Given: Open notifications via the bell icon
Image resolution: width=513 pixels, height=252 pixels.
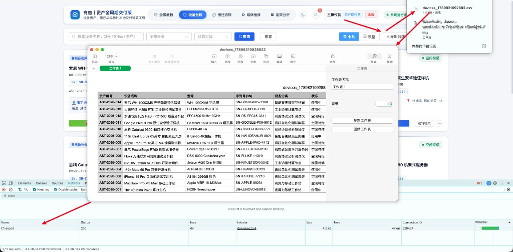Looking at the screenshot, I should click(316, 15).
